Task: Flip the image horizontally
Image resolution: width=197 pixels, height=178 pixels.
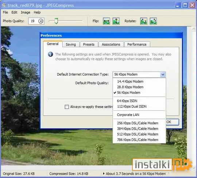Action: click(x=107, y=21)
